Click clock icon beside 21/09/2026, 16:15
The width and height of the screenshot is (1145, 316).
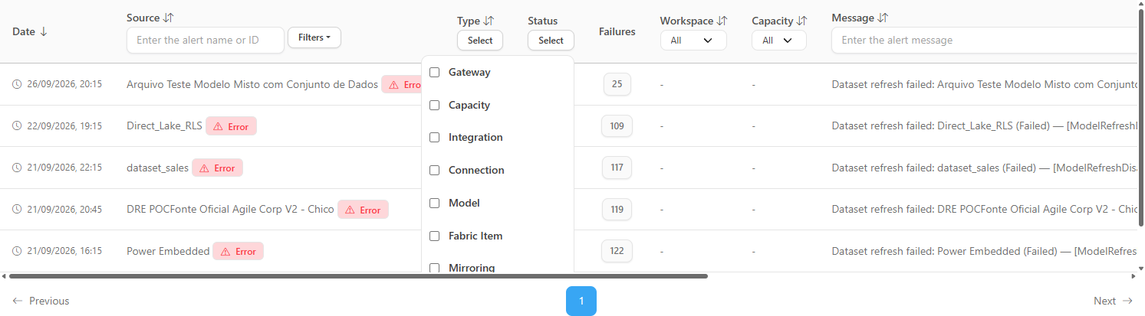pos(17,251)
